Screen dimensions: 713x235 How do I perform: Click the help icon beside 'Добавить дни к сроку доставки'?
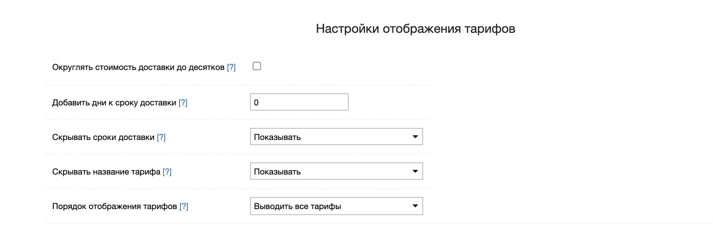183,103
